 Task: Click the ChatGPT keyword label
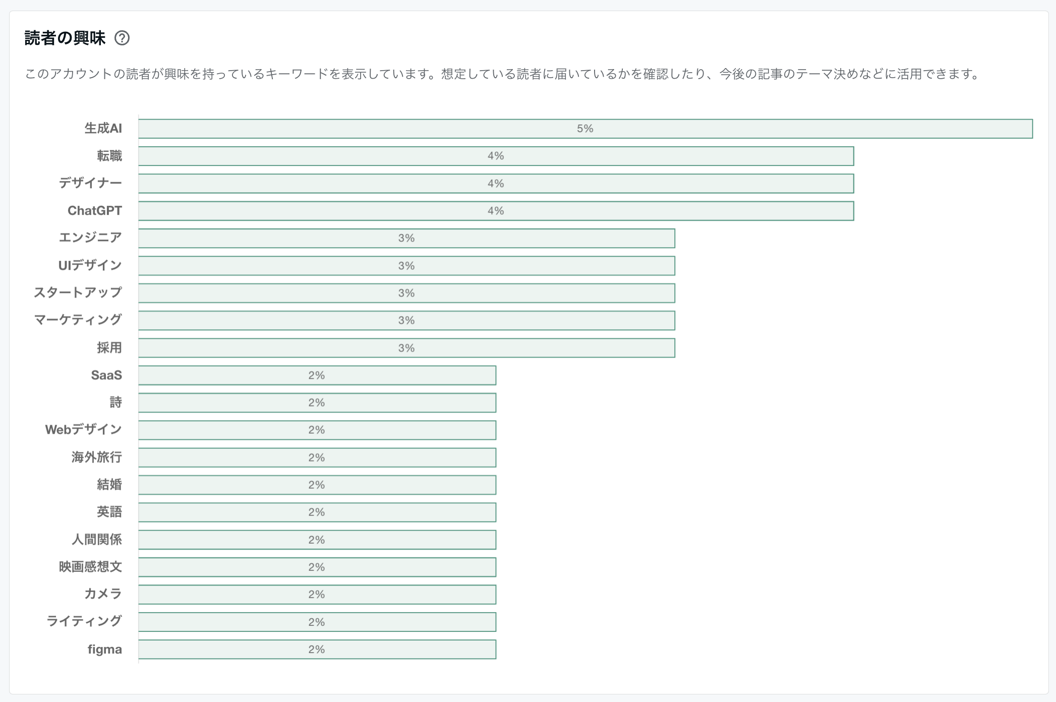[x=95, y=211]
